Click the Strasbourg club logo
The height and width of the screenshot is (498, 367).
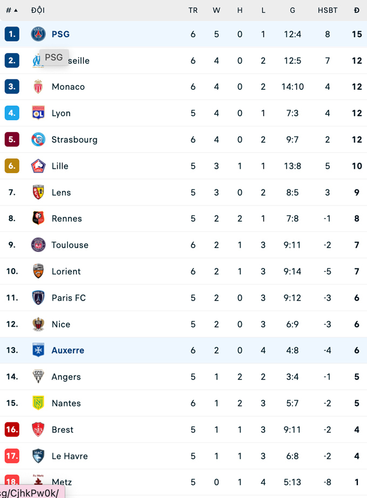point(38,140)
